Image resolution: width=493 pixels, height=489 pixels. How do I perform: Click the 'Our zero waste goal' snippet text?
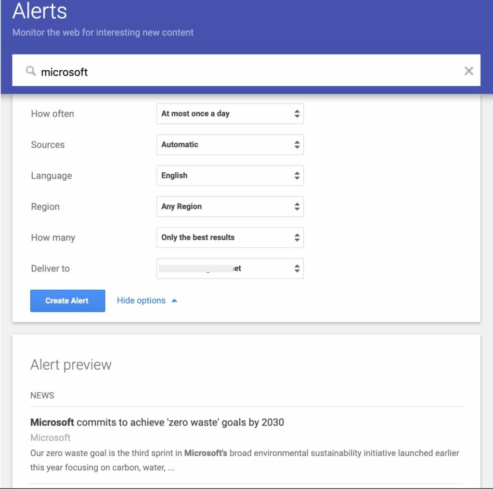245,461
